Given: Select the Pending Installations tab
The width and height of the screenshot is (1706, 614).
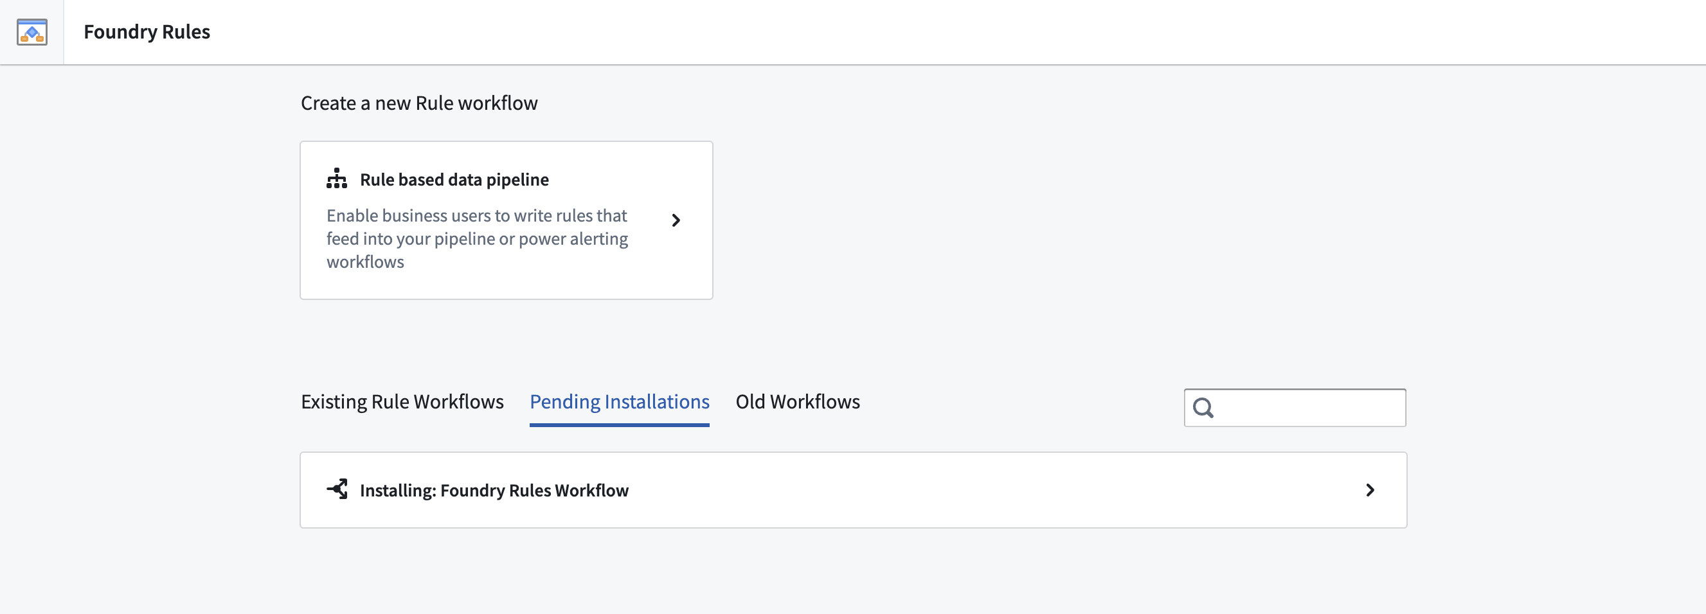Looking at the screenshot, I should 619,401.
